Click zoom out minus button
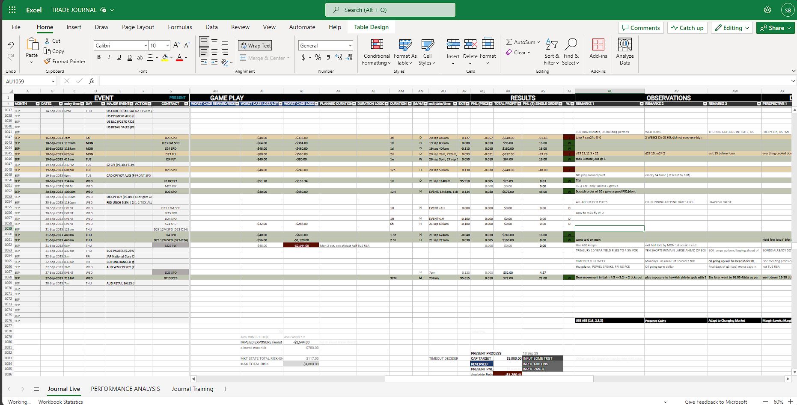This screenshot has height=405, width=797. click(766, 402)
